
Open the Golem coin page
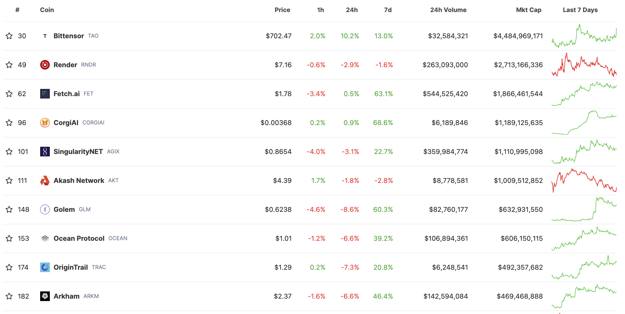click(64, 209)
